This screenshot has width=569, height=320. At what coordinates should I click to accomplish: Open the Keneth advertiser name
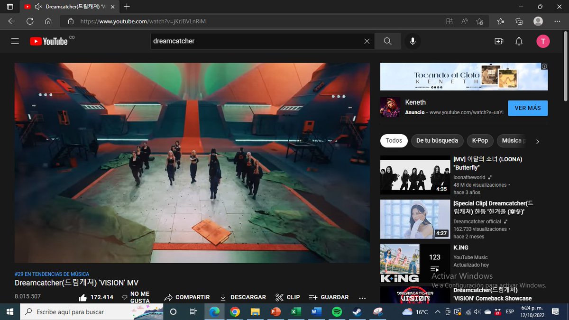pos(415,102)
